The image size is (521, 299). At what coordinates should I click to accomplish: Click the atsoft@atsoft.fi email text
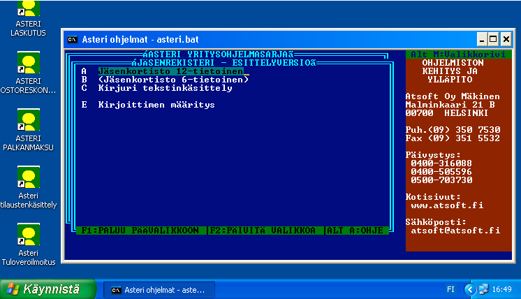tap(455, 231)
